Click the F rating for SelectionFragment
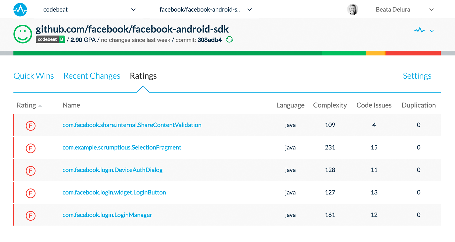The height and width of the screenshot is (242, 455). (31, 148)
